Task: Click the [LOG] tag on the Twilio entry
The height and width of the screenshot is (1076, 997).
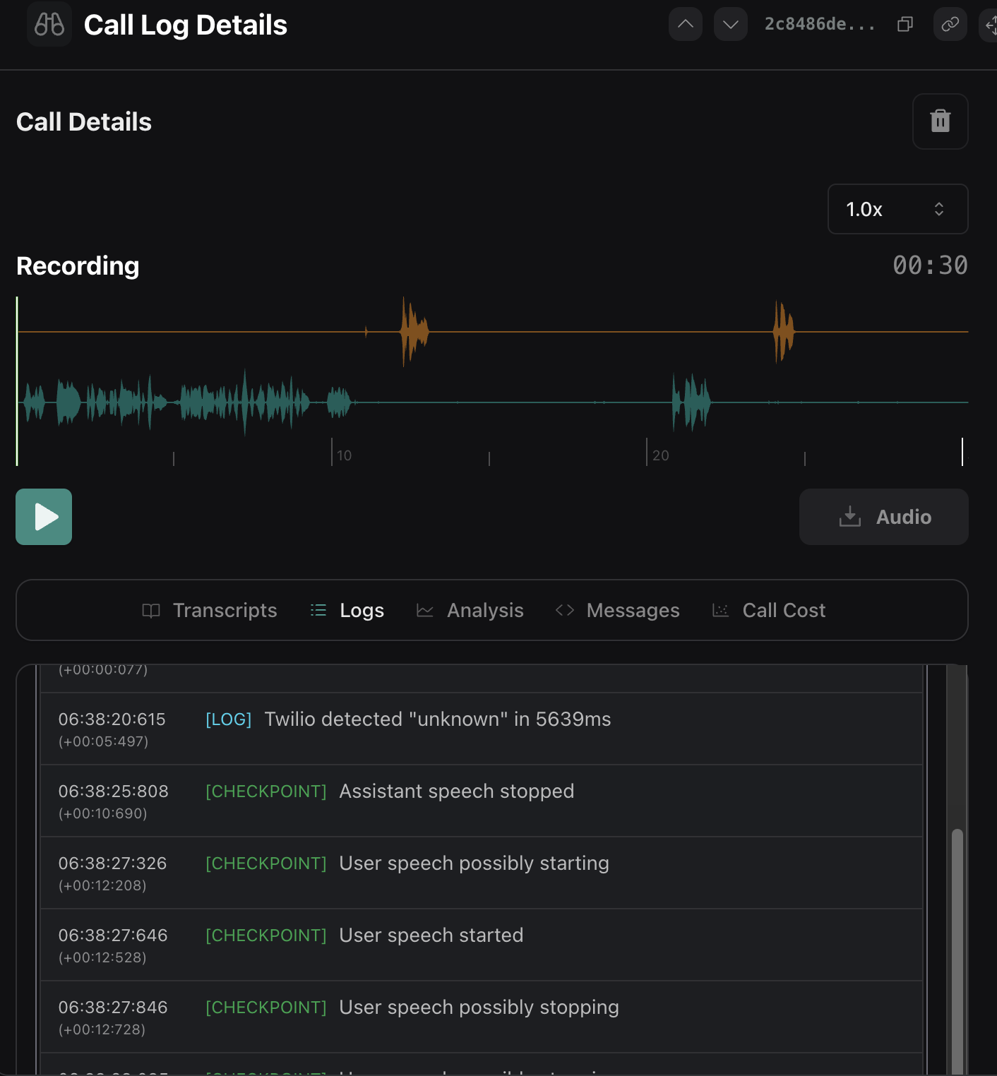Action: [229, 719]
